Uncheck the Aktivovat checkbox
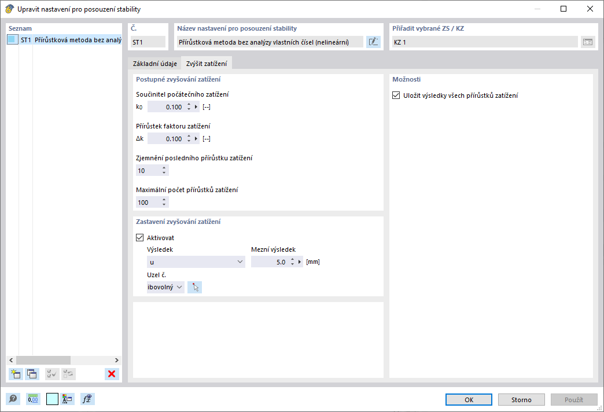The height and width of the screenshot is (412, 604). tap(139, 237)
